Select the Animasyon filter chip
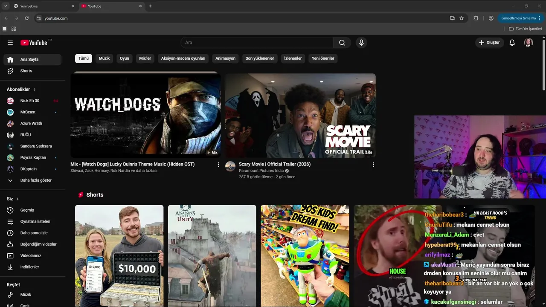546x307 pixels. [x=226, y=58]
